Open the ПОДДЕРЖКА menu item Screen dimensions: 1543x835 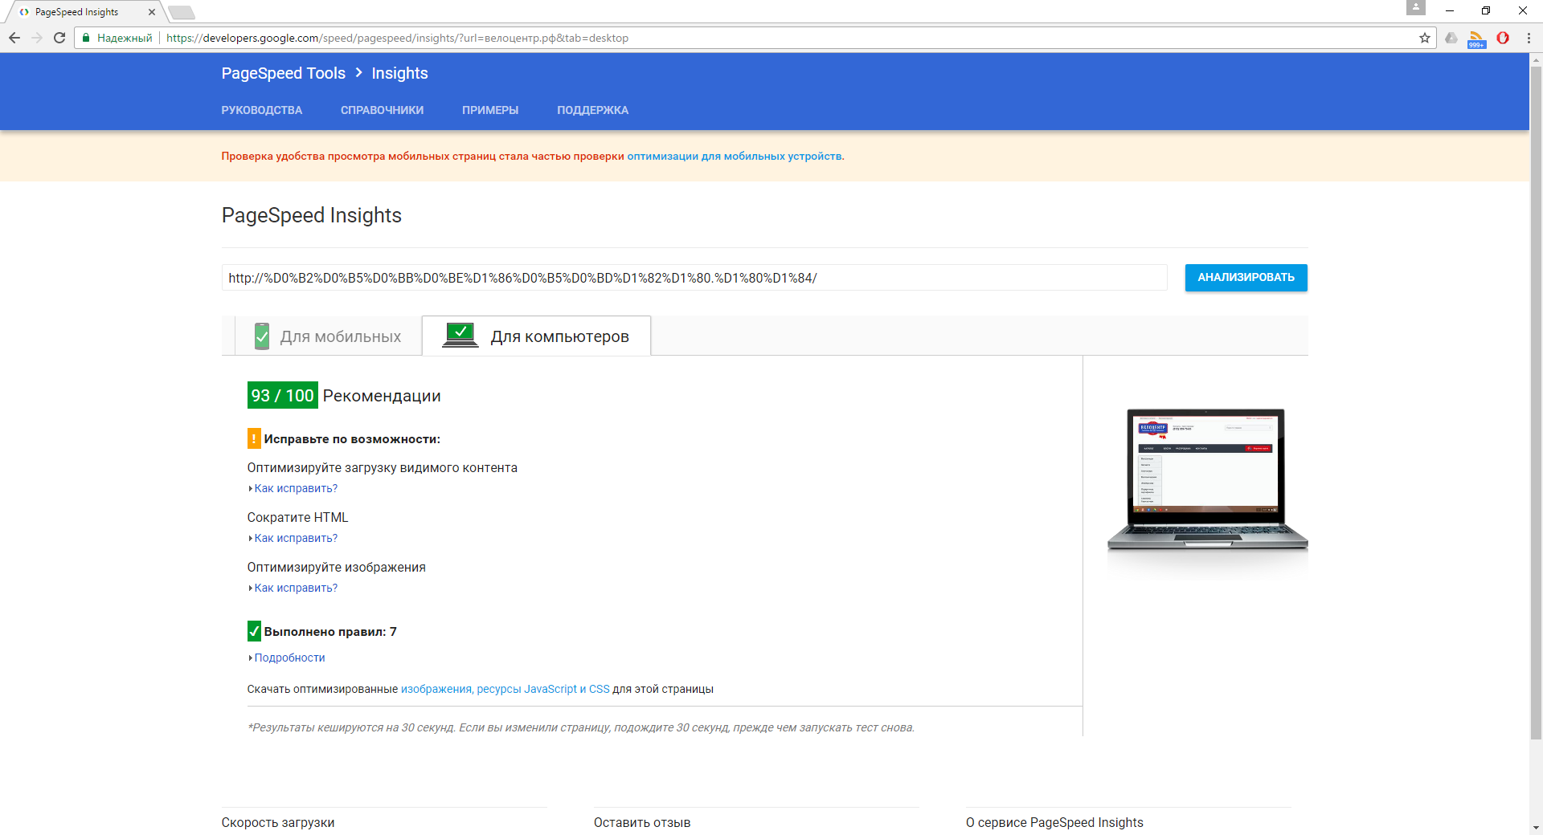593,110
